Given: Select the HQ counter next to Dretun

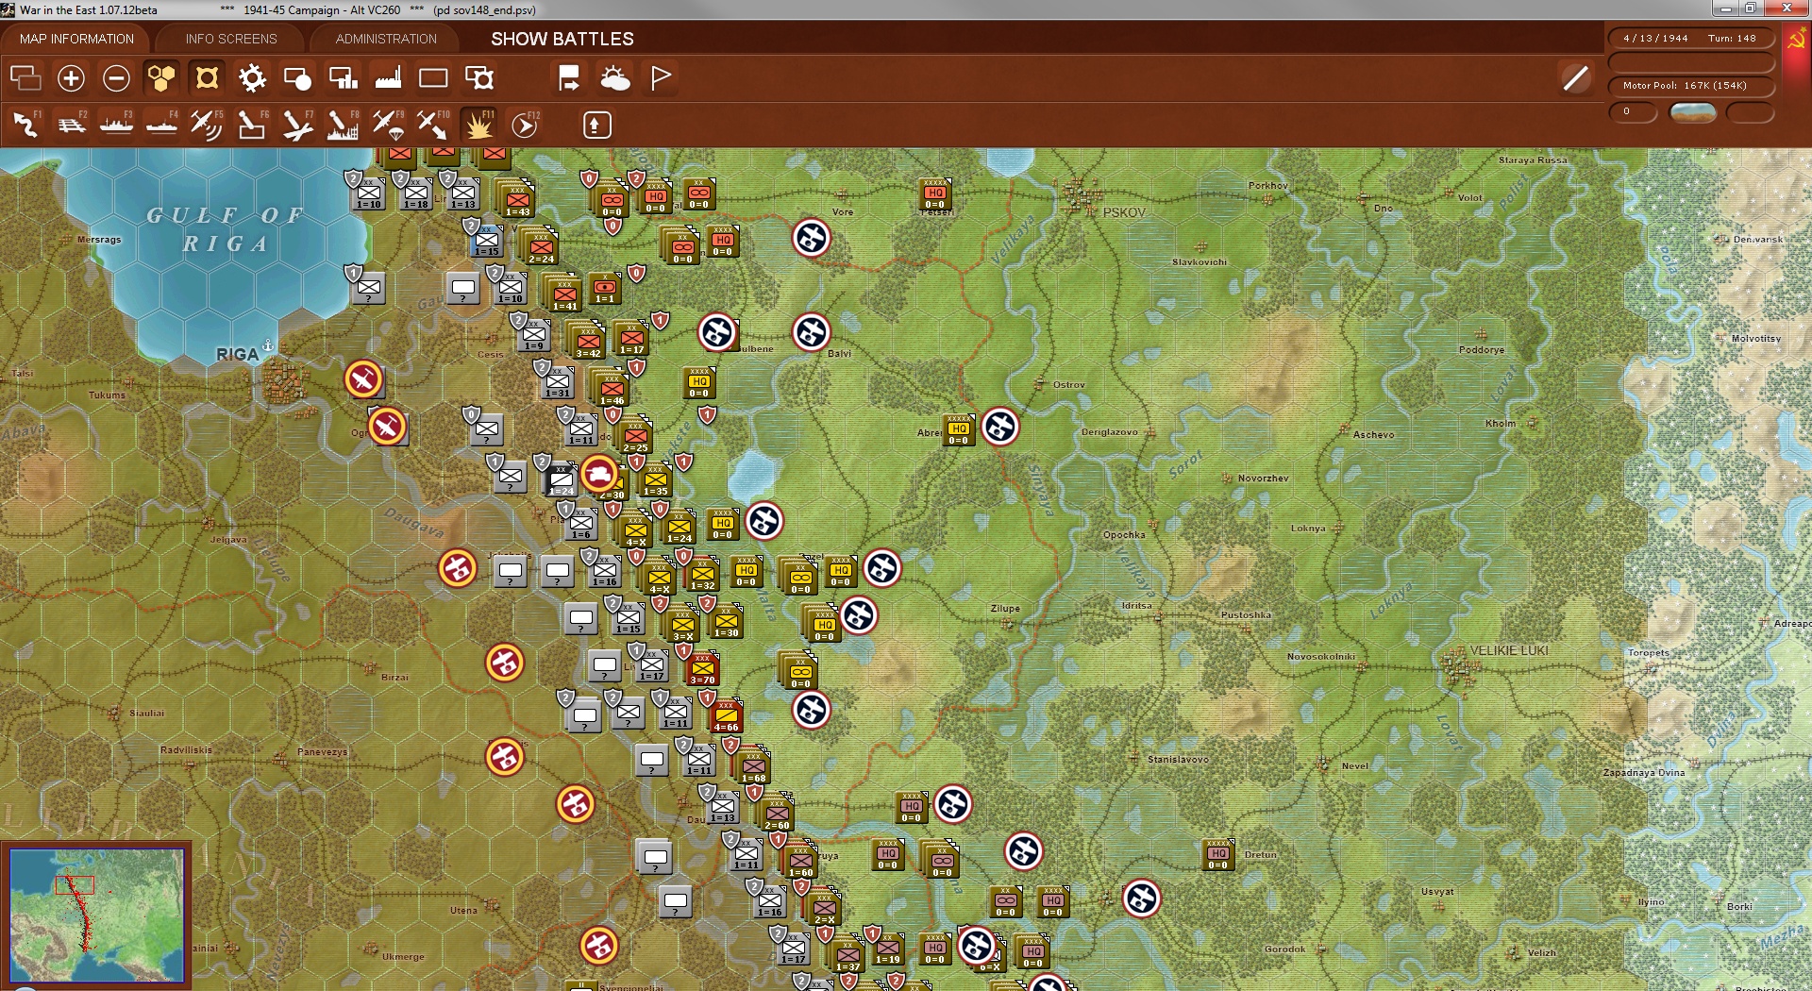Looking at the screenshot, I should (1218, 856).
